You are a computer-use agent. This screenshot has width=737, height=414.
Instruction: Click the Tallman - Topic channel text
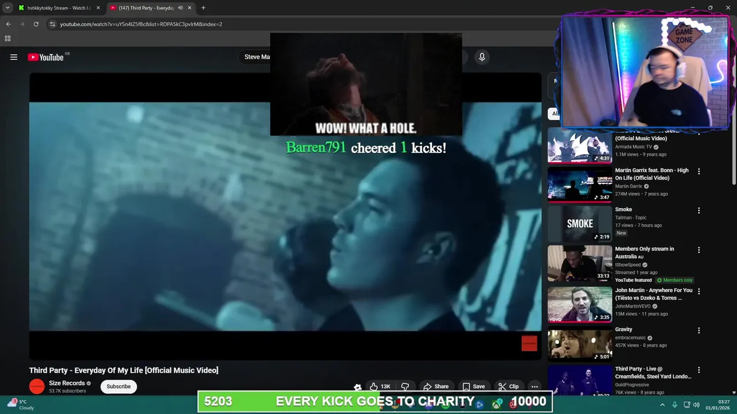[630, 218]
